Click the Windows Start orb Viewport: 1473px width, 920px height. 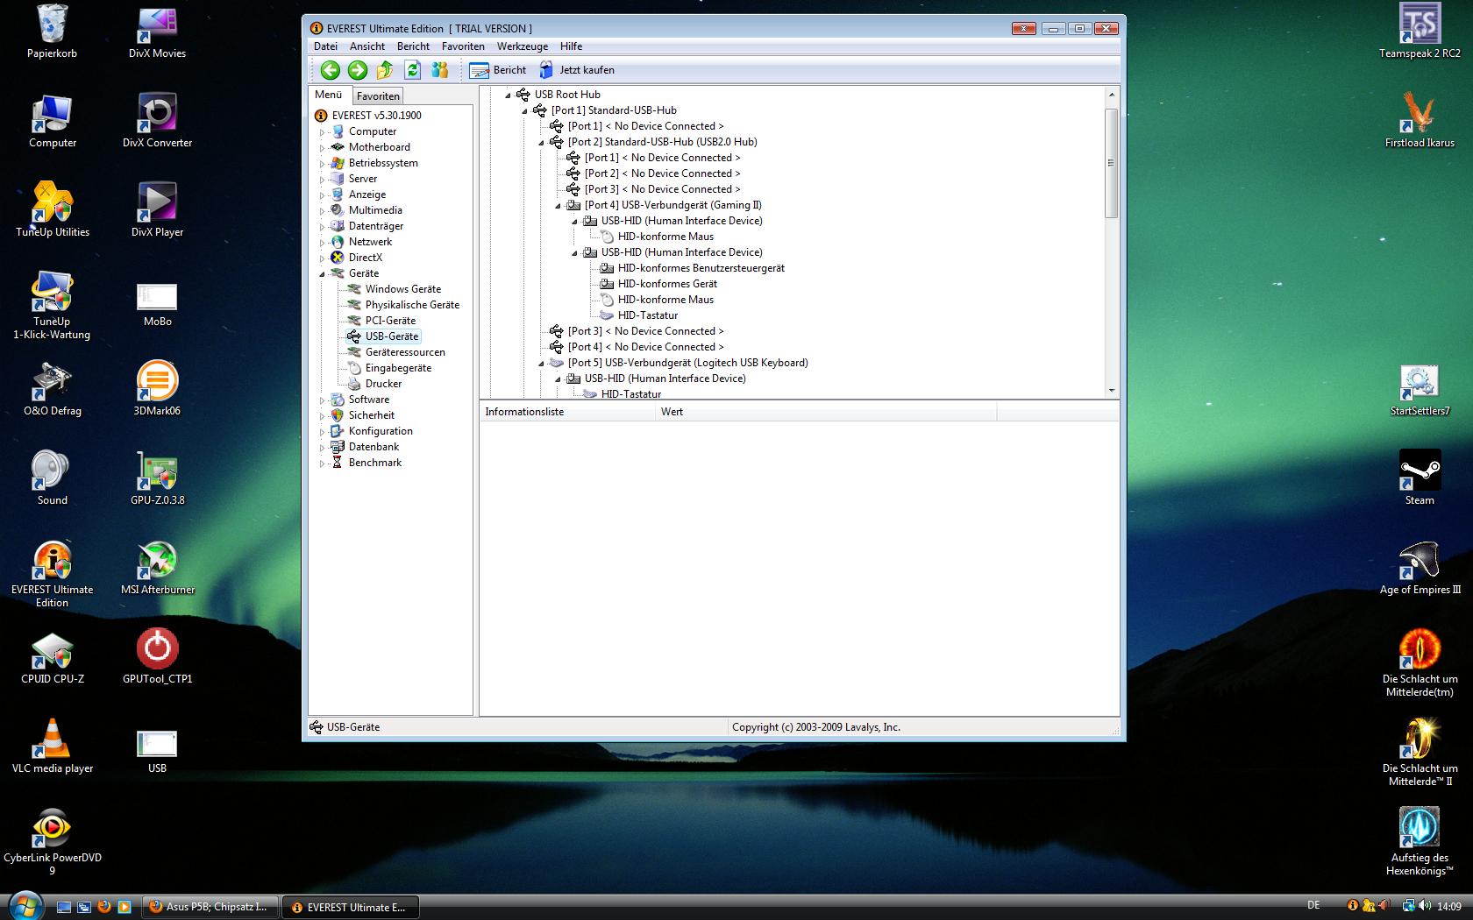24,906
